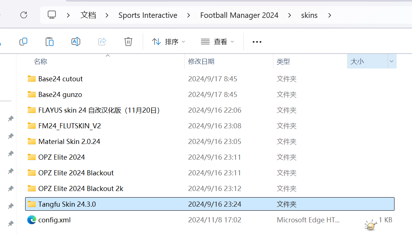This screenshot has width=412, height=234.
Task: Expand the chevron after skins in breadcrumb
Action: coord(330,15)
